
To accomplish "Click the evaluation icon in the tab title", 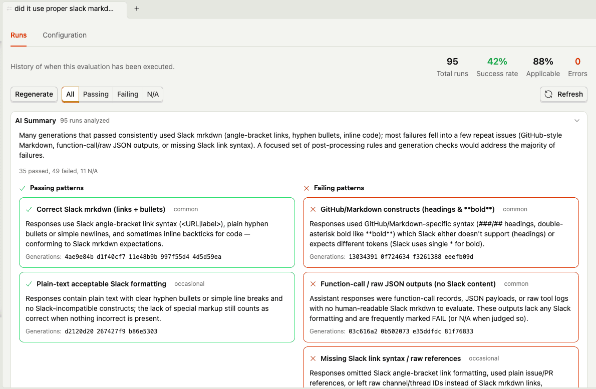I will coord(9,9).
